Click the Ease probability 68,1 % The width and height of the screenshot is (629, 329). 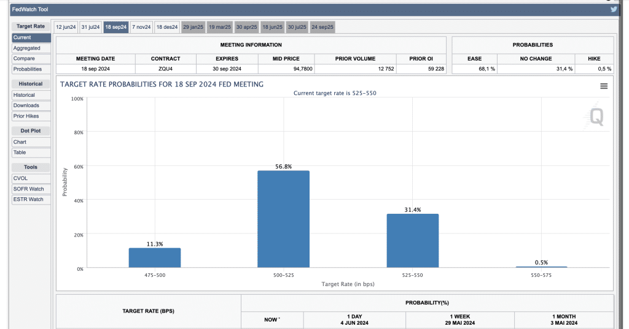click(x=475, y=69)
